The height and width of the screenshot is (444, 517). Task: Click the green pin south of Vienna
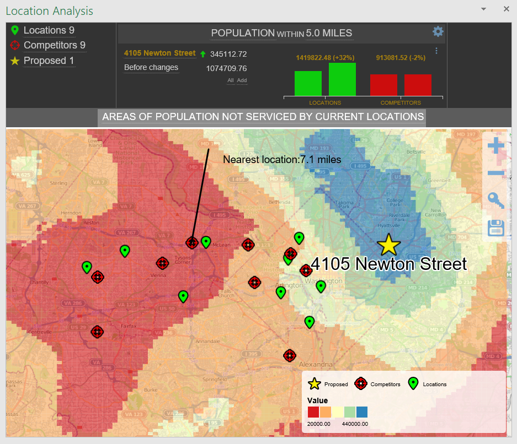183,296
